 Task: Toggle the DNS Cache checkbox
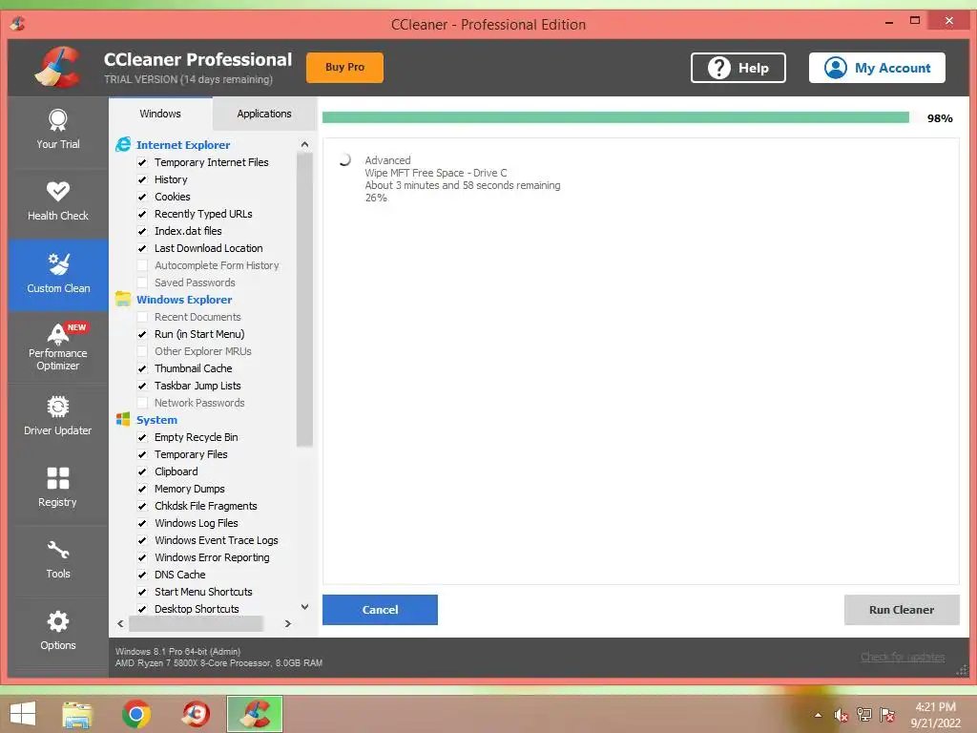pyautogui.click(x=142, y=575)
